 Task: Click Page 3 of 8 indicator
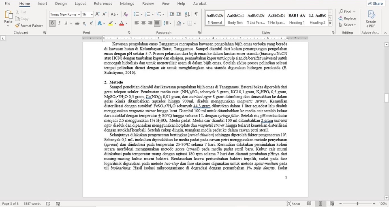click(10, 204)
